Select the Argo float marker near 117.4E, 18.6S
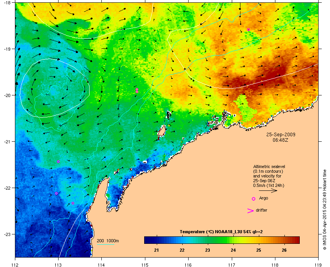This screenshot has height=267, width=330. (248, 30)
